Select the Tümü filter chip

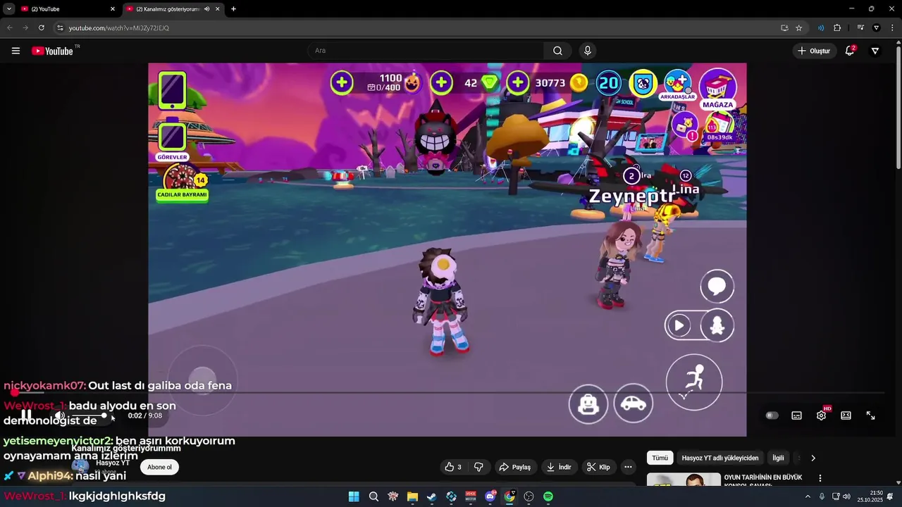click(x=660, y=458)
